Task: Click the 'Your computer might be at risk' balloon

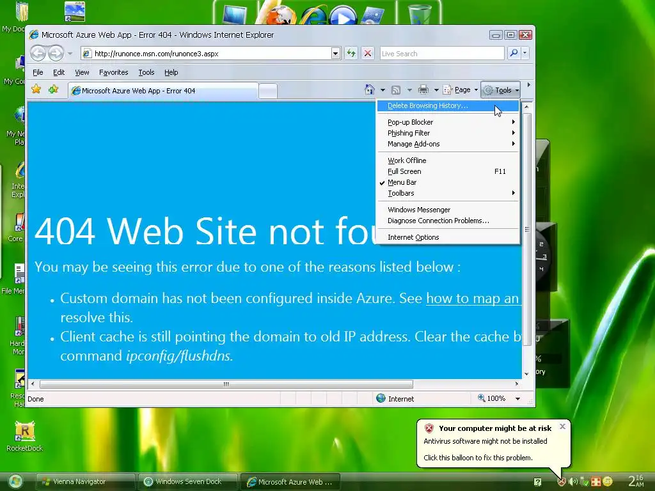Action: pyautogui.click(x=493, y=442)
